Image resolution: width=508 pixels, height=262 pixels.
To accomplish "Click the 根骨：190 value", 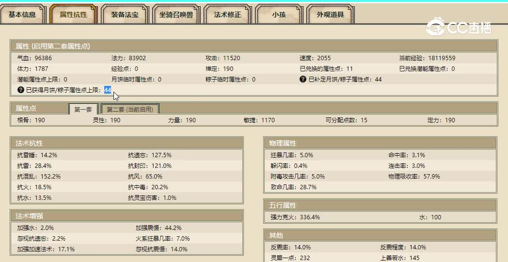I will (x=31, y=120).
